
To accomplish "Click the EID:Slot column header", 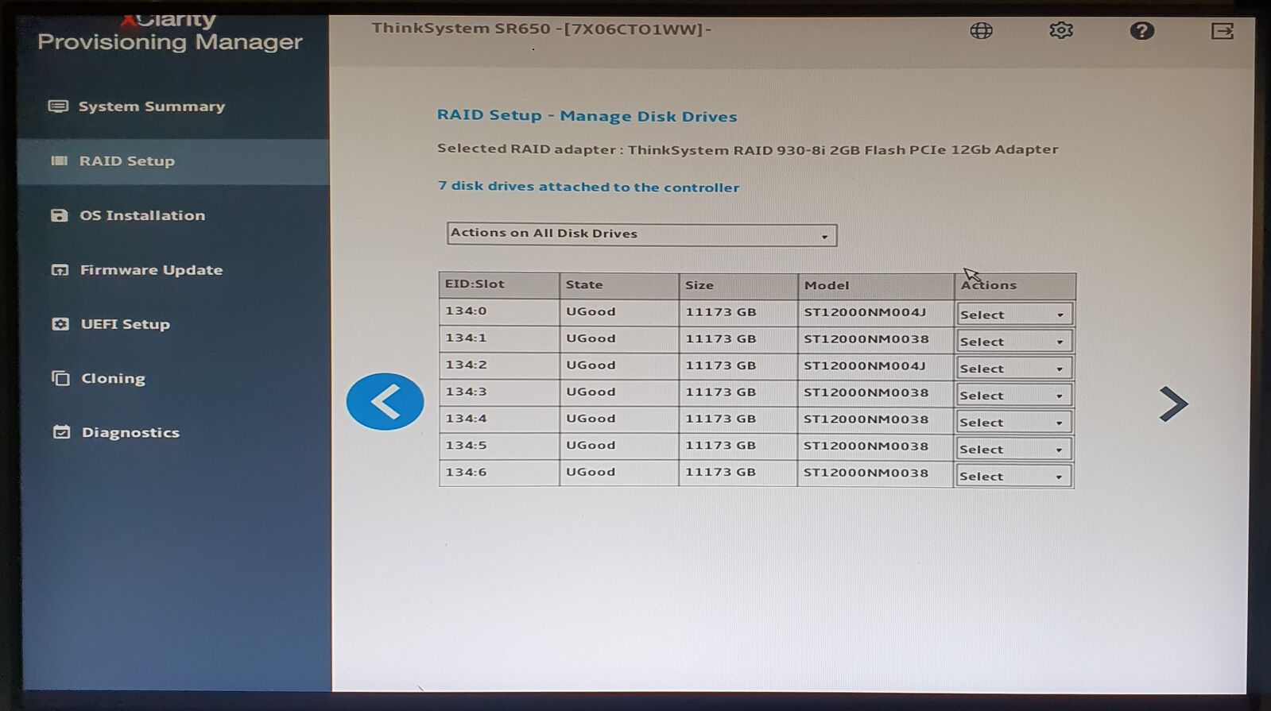I will tap(498, 284).
